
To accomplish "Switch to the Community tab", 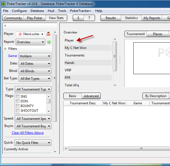I will (x=13, y=18).
